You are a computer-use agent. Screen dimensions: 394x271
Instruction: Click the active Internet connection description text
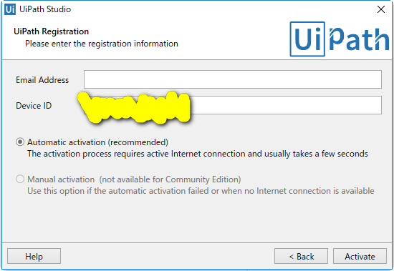tap(198, 154)
